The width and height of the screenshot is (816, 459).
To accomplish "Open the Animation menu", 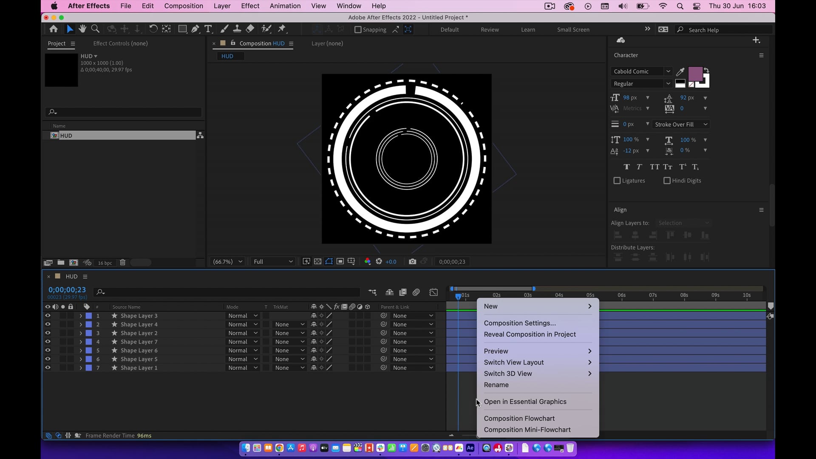I will 285,6.
